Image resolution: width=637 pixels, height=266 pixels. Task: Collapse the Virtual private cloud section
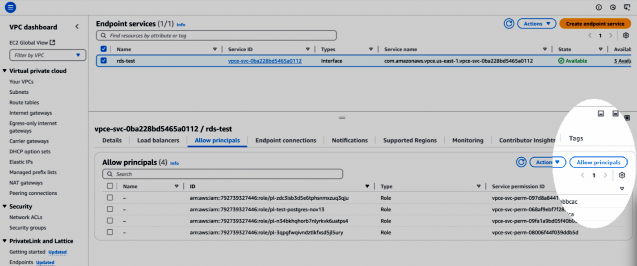tap(5, 71)
